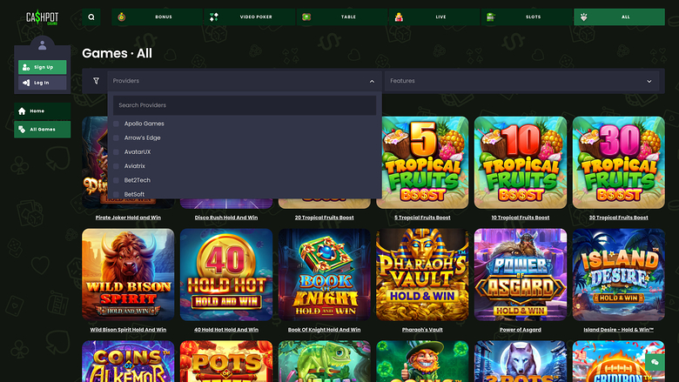Open the Live games tab
Image resolution: width=679 pixels, height=382 pixels.
pos(434,17)
